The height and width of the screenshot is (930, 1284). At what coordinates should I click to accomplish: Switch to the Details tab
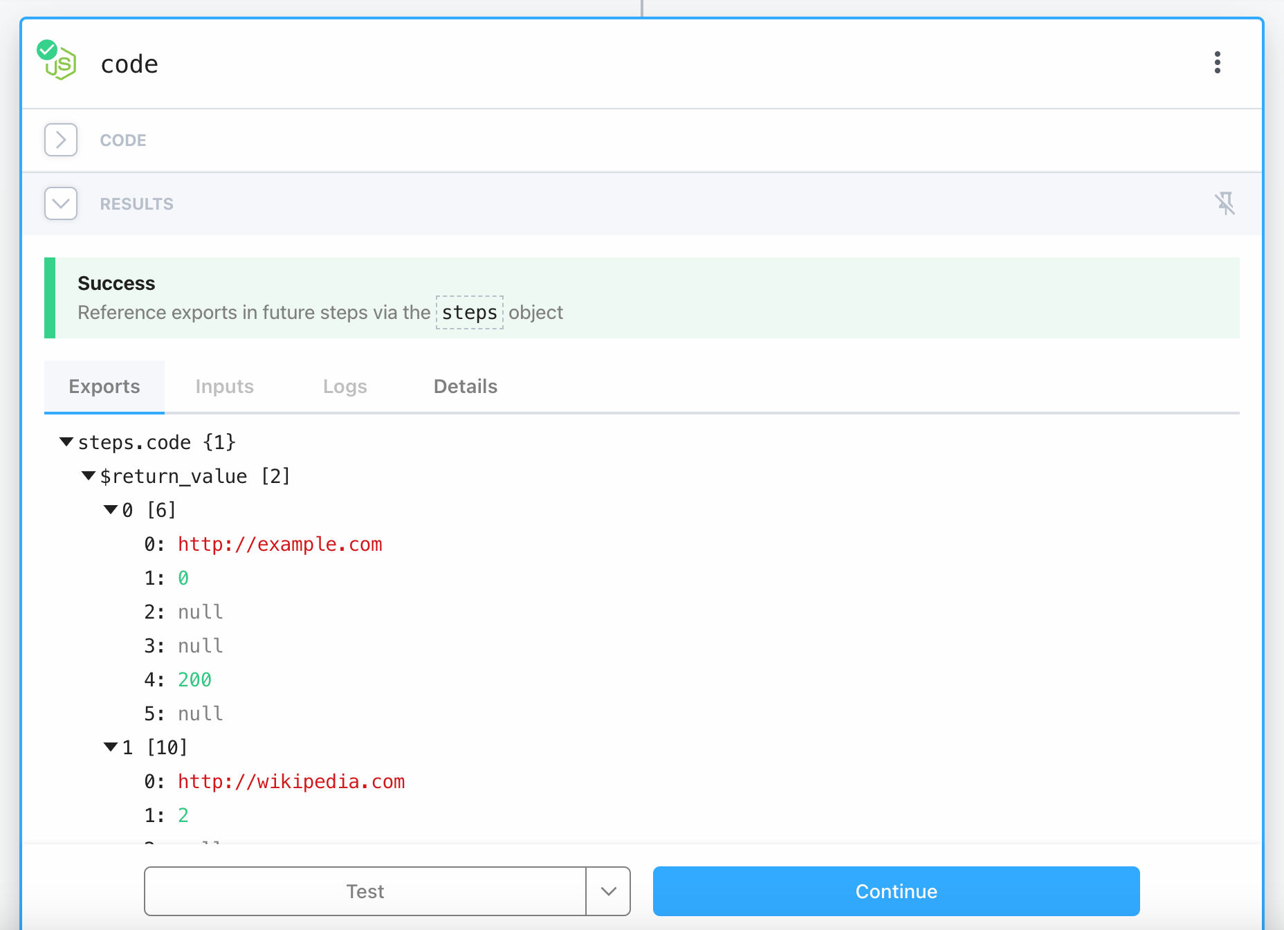coord(466,386)
